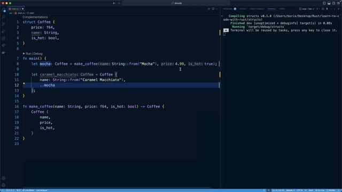Click the Spaces indentation status item
The width and height of the screenshot is (342, 192).
290,190
